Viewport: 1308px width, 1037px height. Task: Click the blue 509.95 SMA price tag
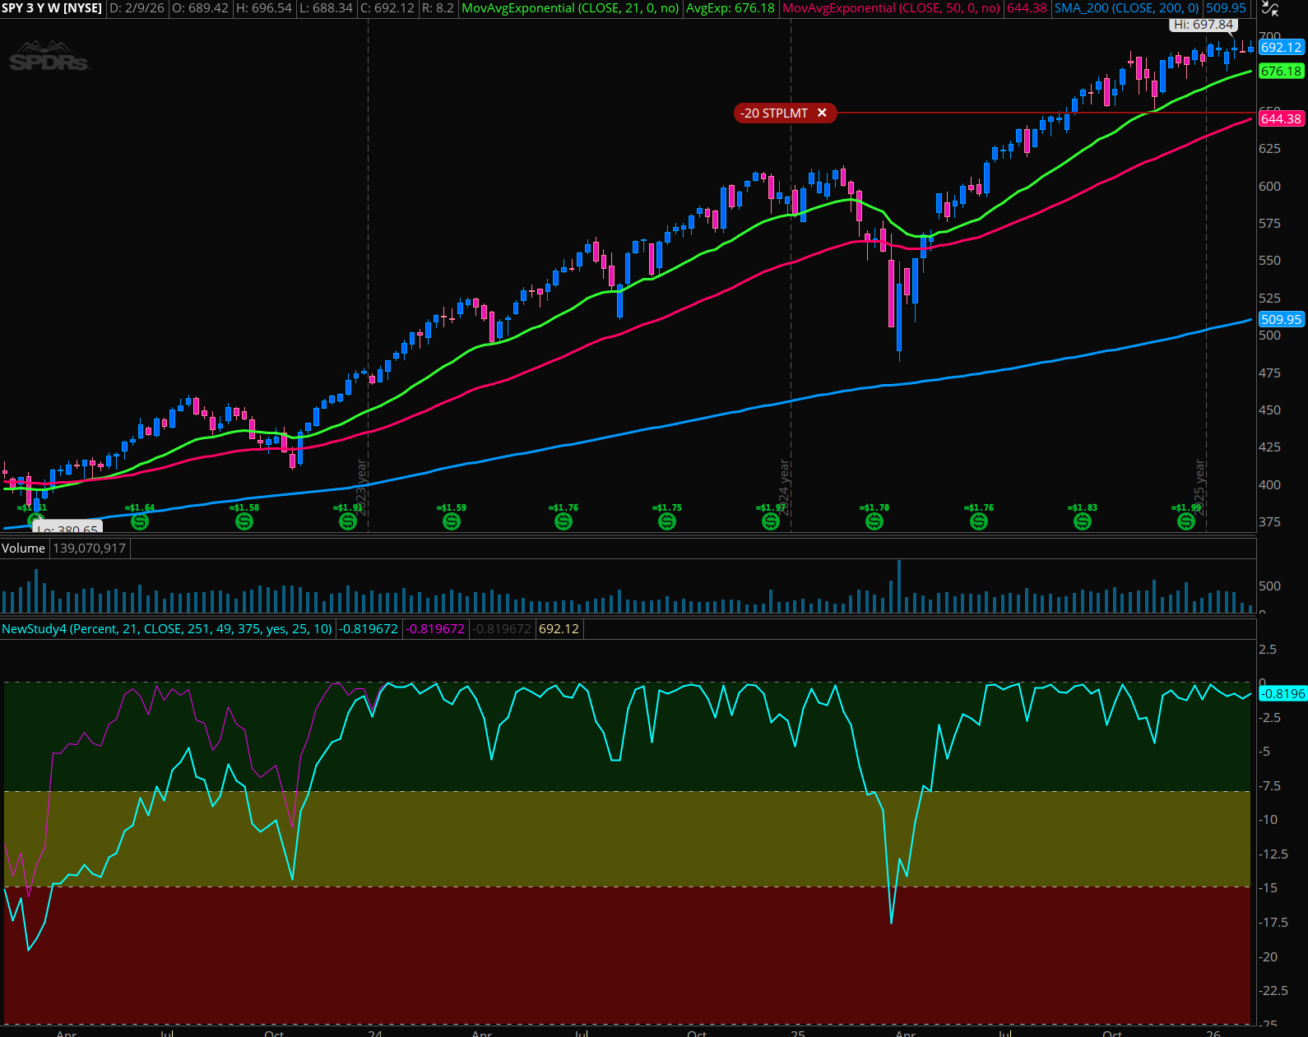pyautogui.click(x=1281, y=320)
